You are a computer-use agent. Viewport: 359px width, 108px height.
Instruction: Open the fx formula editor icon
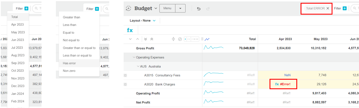point(130,30)
